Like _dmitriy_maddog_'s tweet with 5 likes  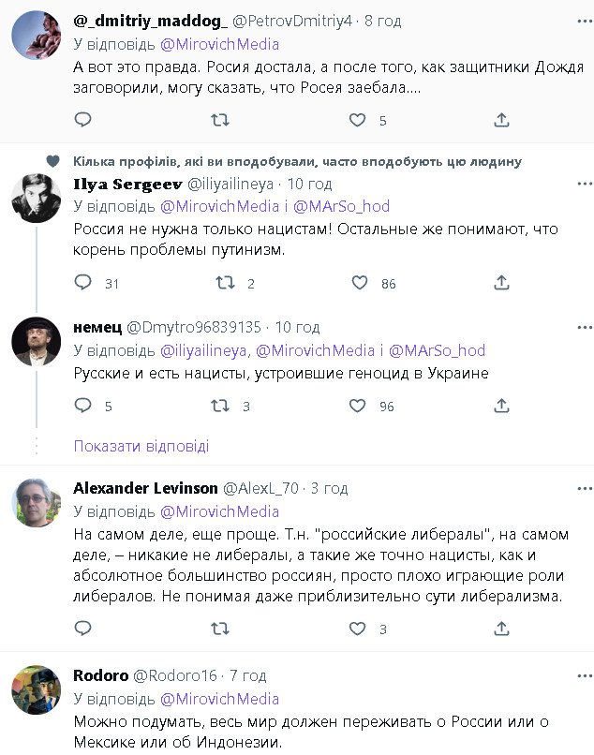point(357,120)
